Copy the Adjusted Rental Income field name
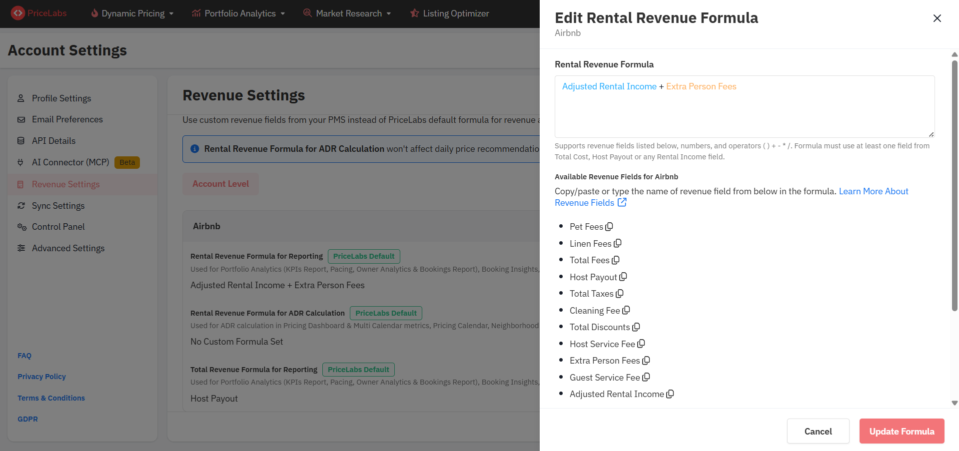The height and width of the screenshot is (451, 959). (670, 394)
